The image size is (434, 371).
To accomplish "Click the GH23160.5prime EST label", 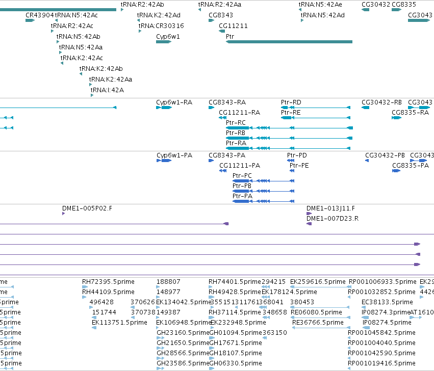I will [x=183, y=333].
